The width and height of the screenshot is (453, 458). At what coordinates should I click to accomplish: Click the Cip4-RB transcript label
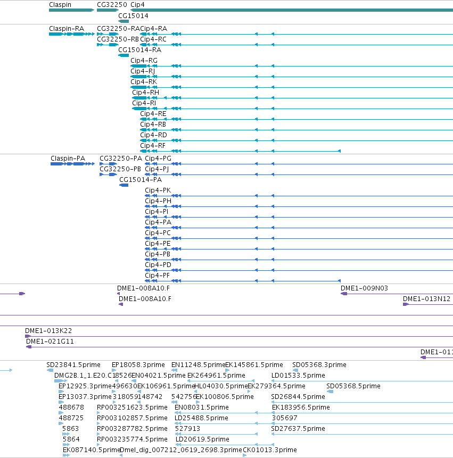153,124
